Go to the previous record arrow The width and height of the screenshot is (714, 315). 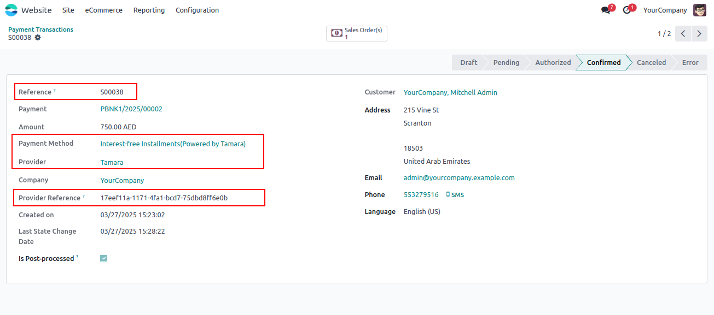point(683,33)
